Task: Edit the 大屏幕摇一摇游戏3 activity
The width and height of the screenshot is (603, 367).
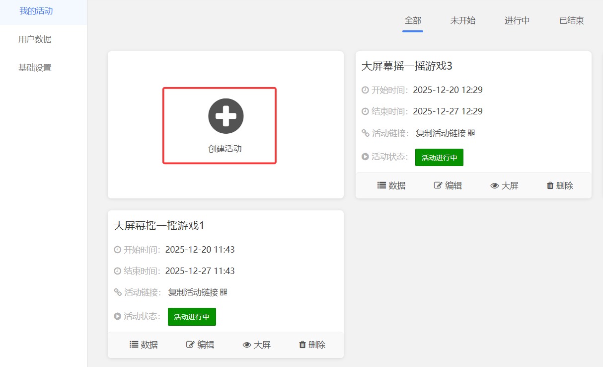Action: coord(448,185)
